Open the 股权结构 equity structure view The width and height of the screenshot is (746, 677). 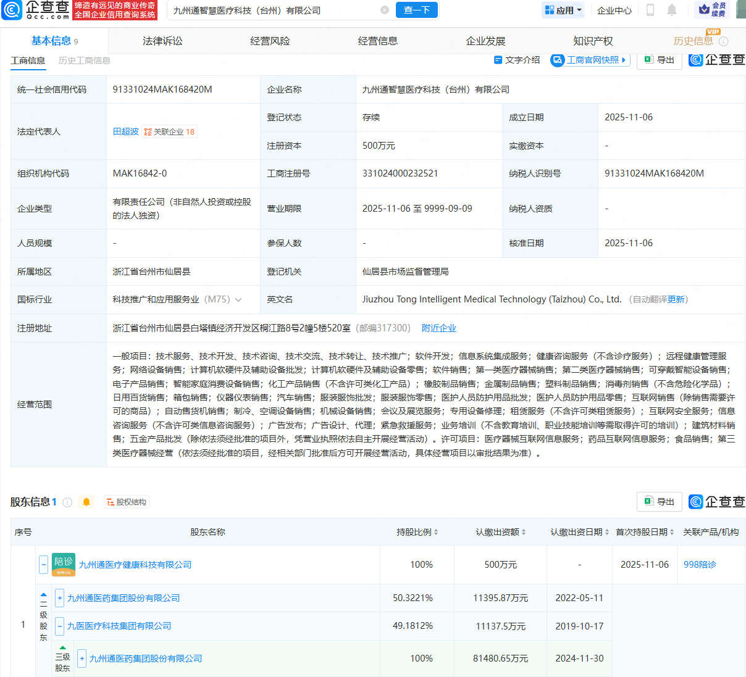tap(126, 502)
